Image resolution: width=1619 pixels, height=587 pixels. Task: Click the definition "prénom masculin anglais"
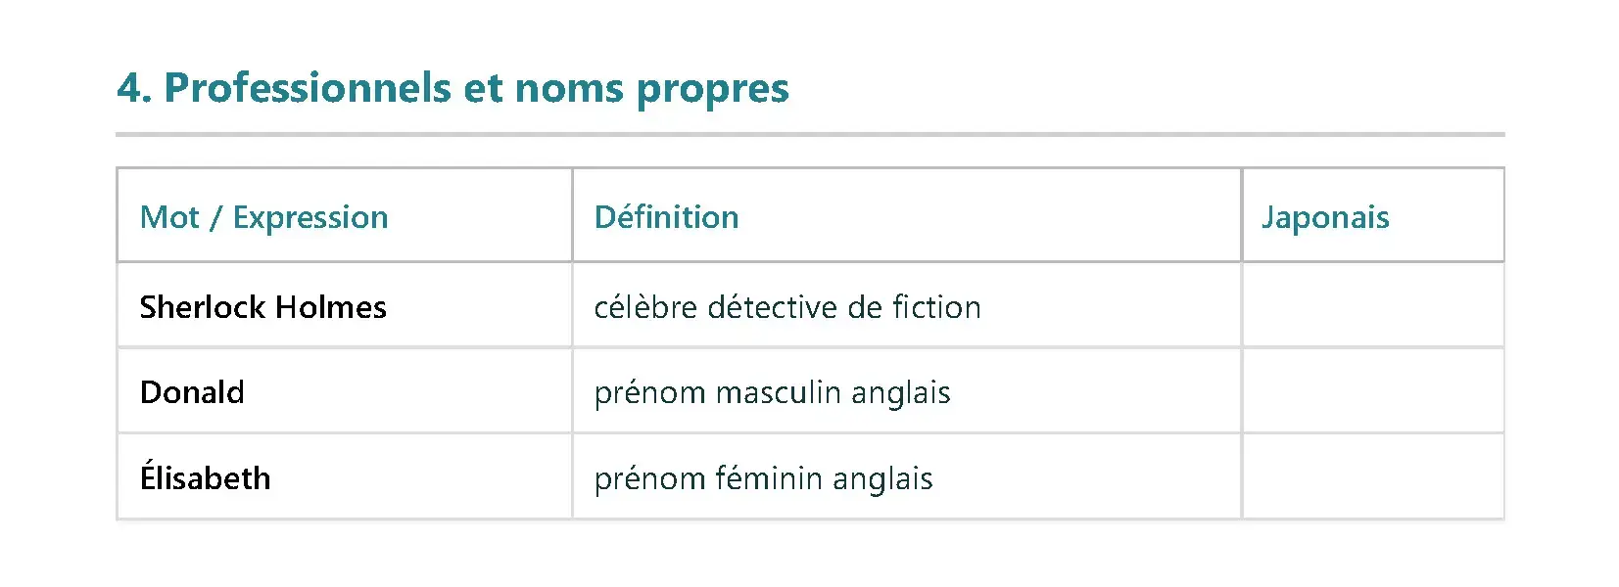(x=772, y=392)
